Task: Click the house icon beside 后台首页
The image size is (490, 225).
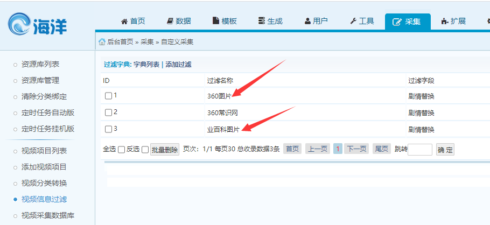Action: pyautogui.click(x=102, y=41)
